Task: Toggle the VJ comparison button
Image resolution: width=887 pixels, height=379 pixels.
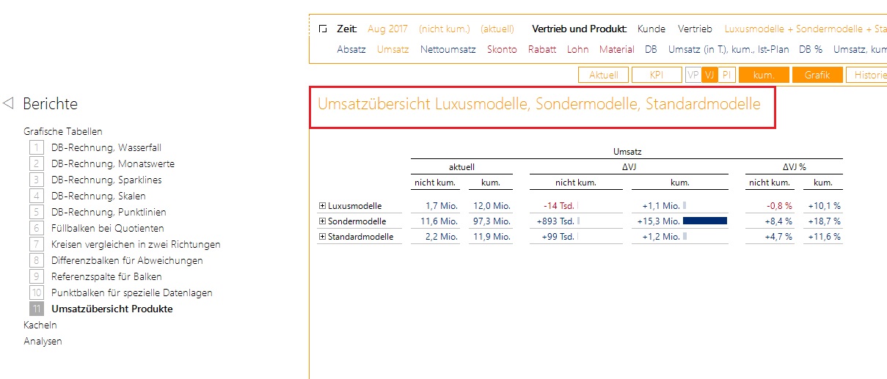Action: [709, 75]
